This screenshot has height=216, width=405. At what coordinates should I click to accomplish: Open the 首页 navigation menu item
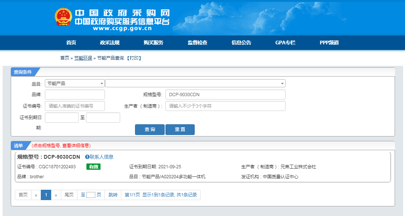(71, 43)
